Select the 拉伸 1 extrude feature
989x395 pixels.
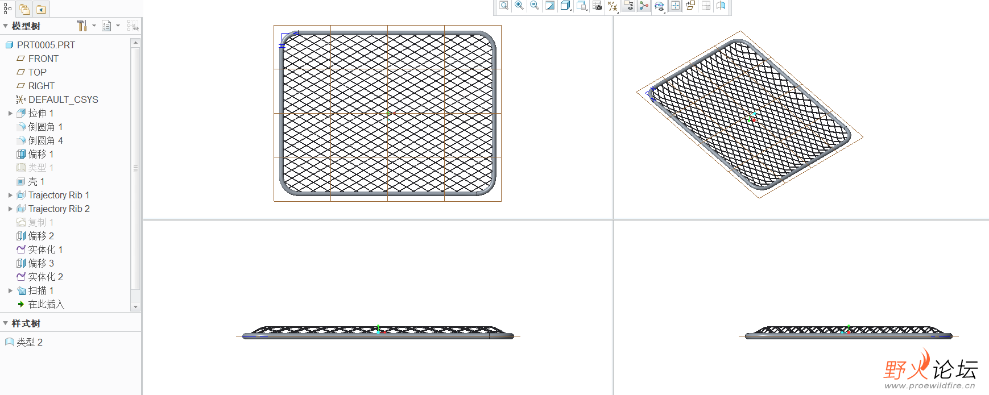pos(41,113)
